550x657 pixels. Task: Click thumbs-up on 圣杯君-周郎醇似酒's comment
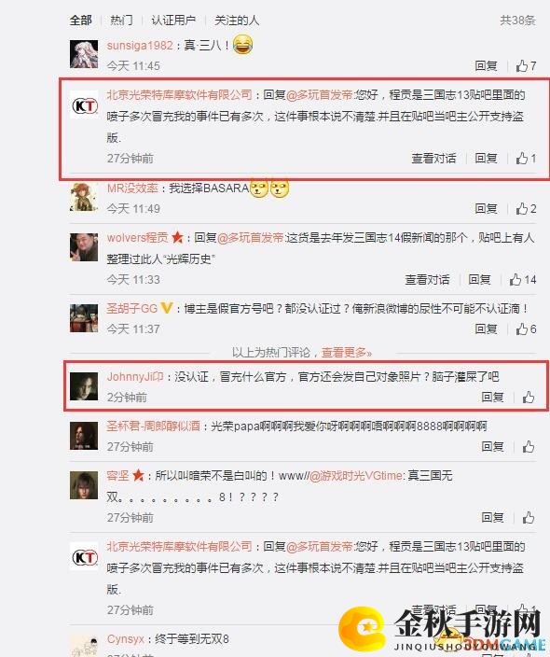[x=529, y=447]
